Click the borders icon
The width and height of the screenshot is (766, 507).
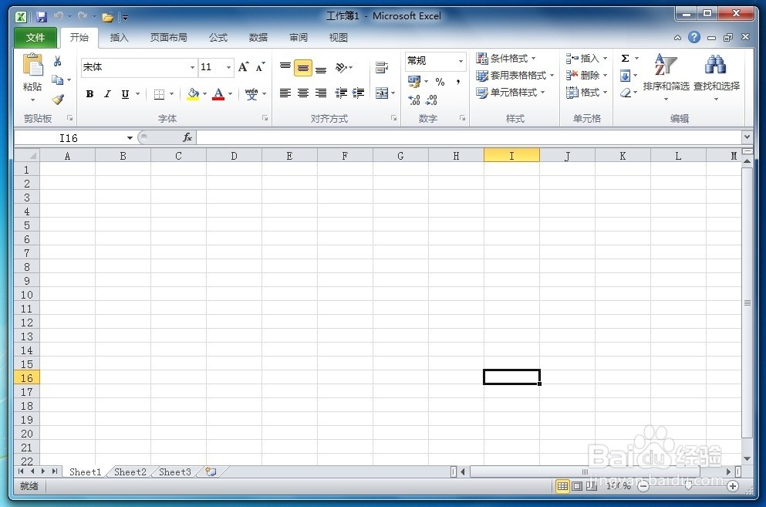[159, 94]
